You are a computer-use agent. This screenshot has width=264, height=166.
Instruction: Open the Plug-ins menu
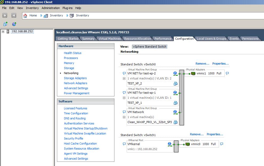tap(68, 8)
